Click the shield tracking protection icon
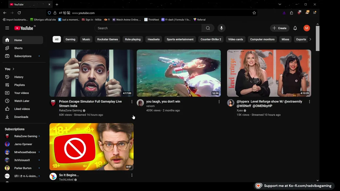The image size is (340, 191). pos(49,13)
